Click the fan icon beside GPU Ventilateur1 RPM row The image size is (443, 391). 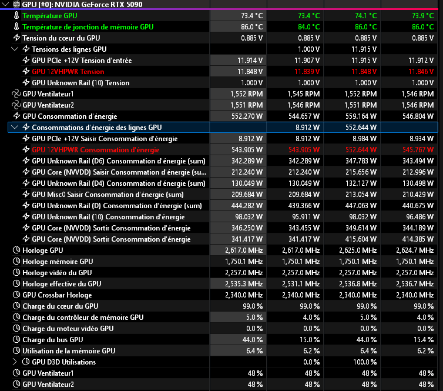coord(16,94)
